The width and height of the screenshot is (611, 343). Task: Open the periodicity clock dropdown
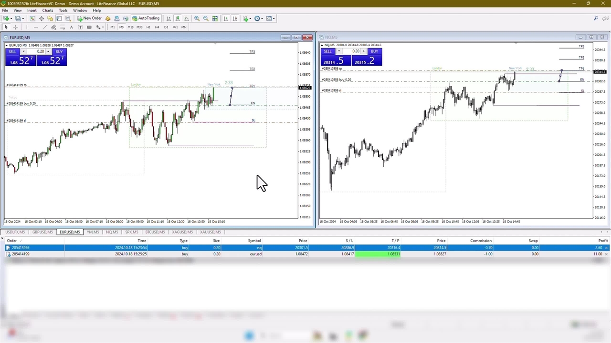click(258, 19)
